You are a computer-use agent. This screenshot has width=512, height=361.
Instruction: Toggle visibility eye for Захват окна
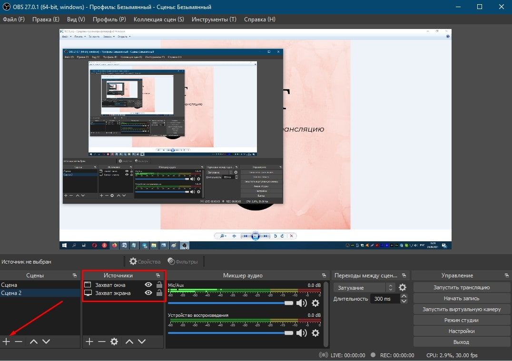coord(148,285)
